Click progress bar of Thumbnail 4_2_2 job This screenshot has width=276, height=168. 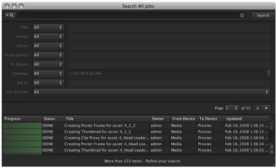[22, 132]
